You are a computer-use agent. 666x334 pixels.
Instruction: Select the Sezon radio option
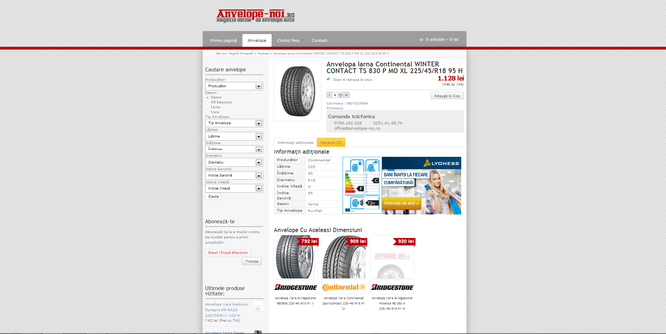(x=207, y=97)
